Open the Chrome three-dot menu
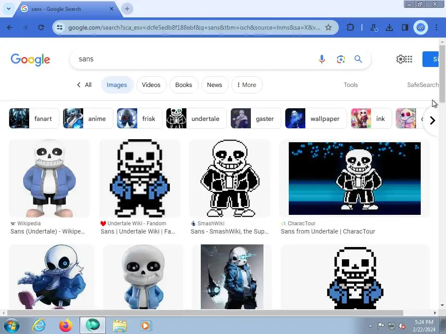The height and width of the screenshot is (334, 446). tap(436, 27)
